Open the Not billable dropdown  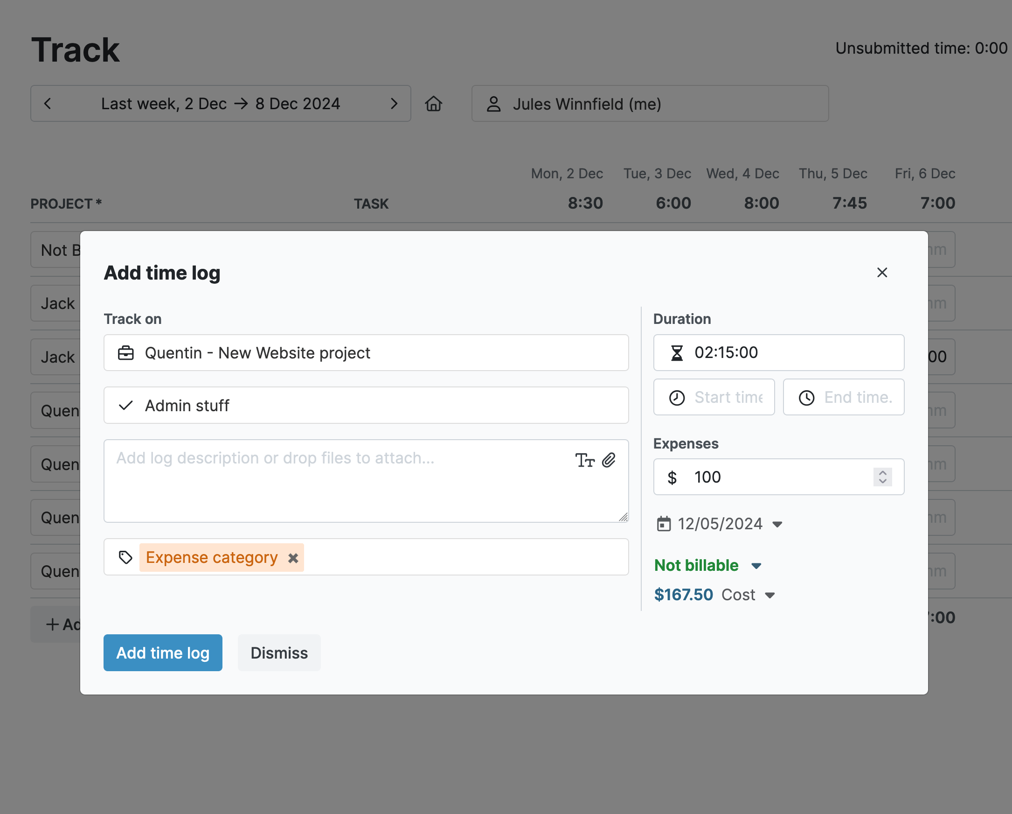coord(756,566)
